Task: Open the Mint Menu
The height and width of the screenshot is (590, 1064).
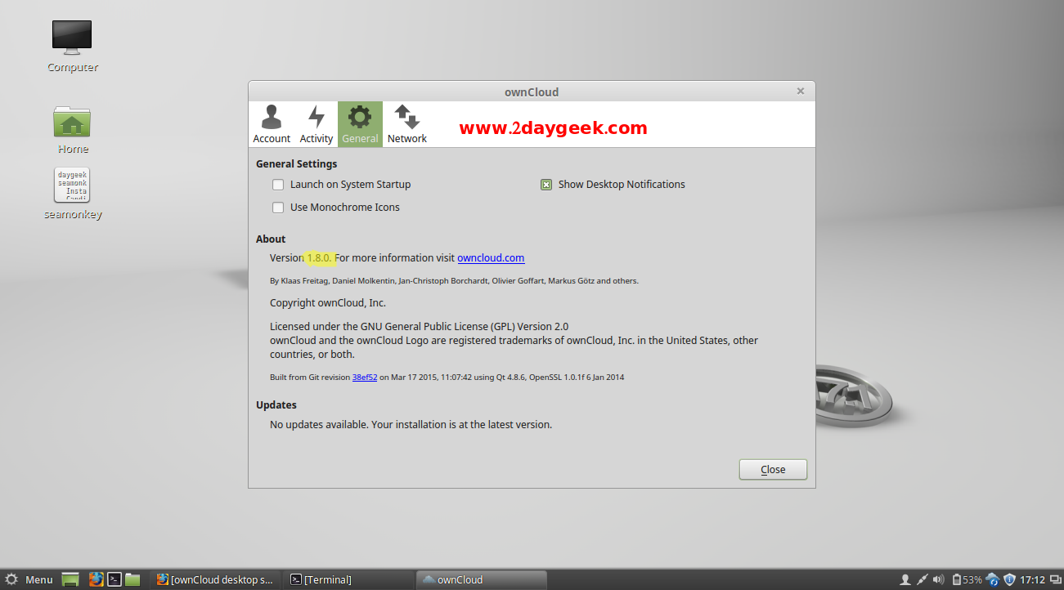Action: pos(29,580)
